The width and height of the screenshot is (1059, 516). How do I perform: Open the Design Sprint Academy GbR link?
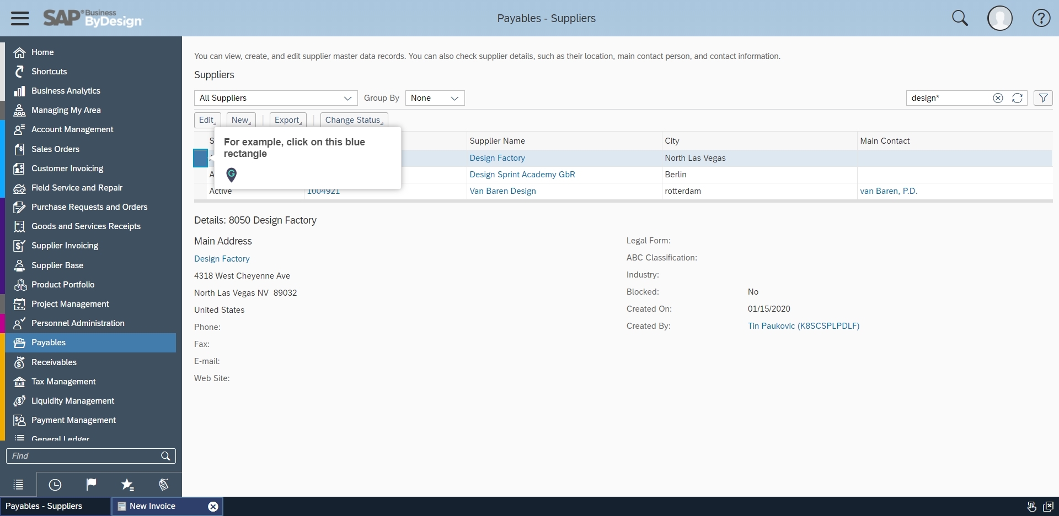click(522, 175)
